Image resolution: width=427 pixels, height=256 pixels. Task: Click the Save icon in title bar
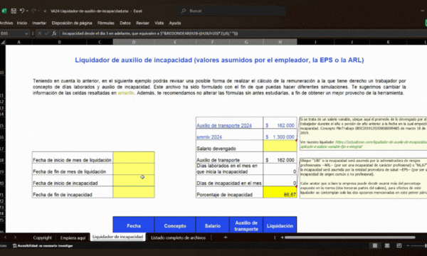14,11
